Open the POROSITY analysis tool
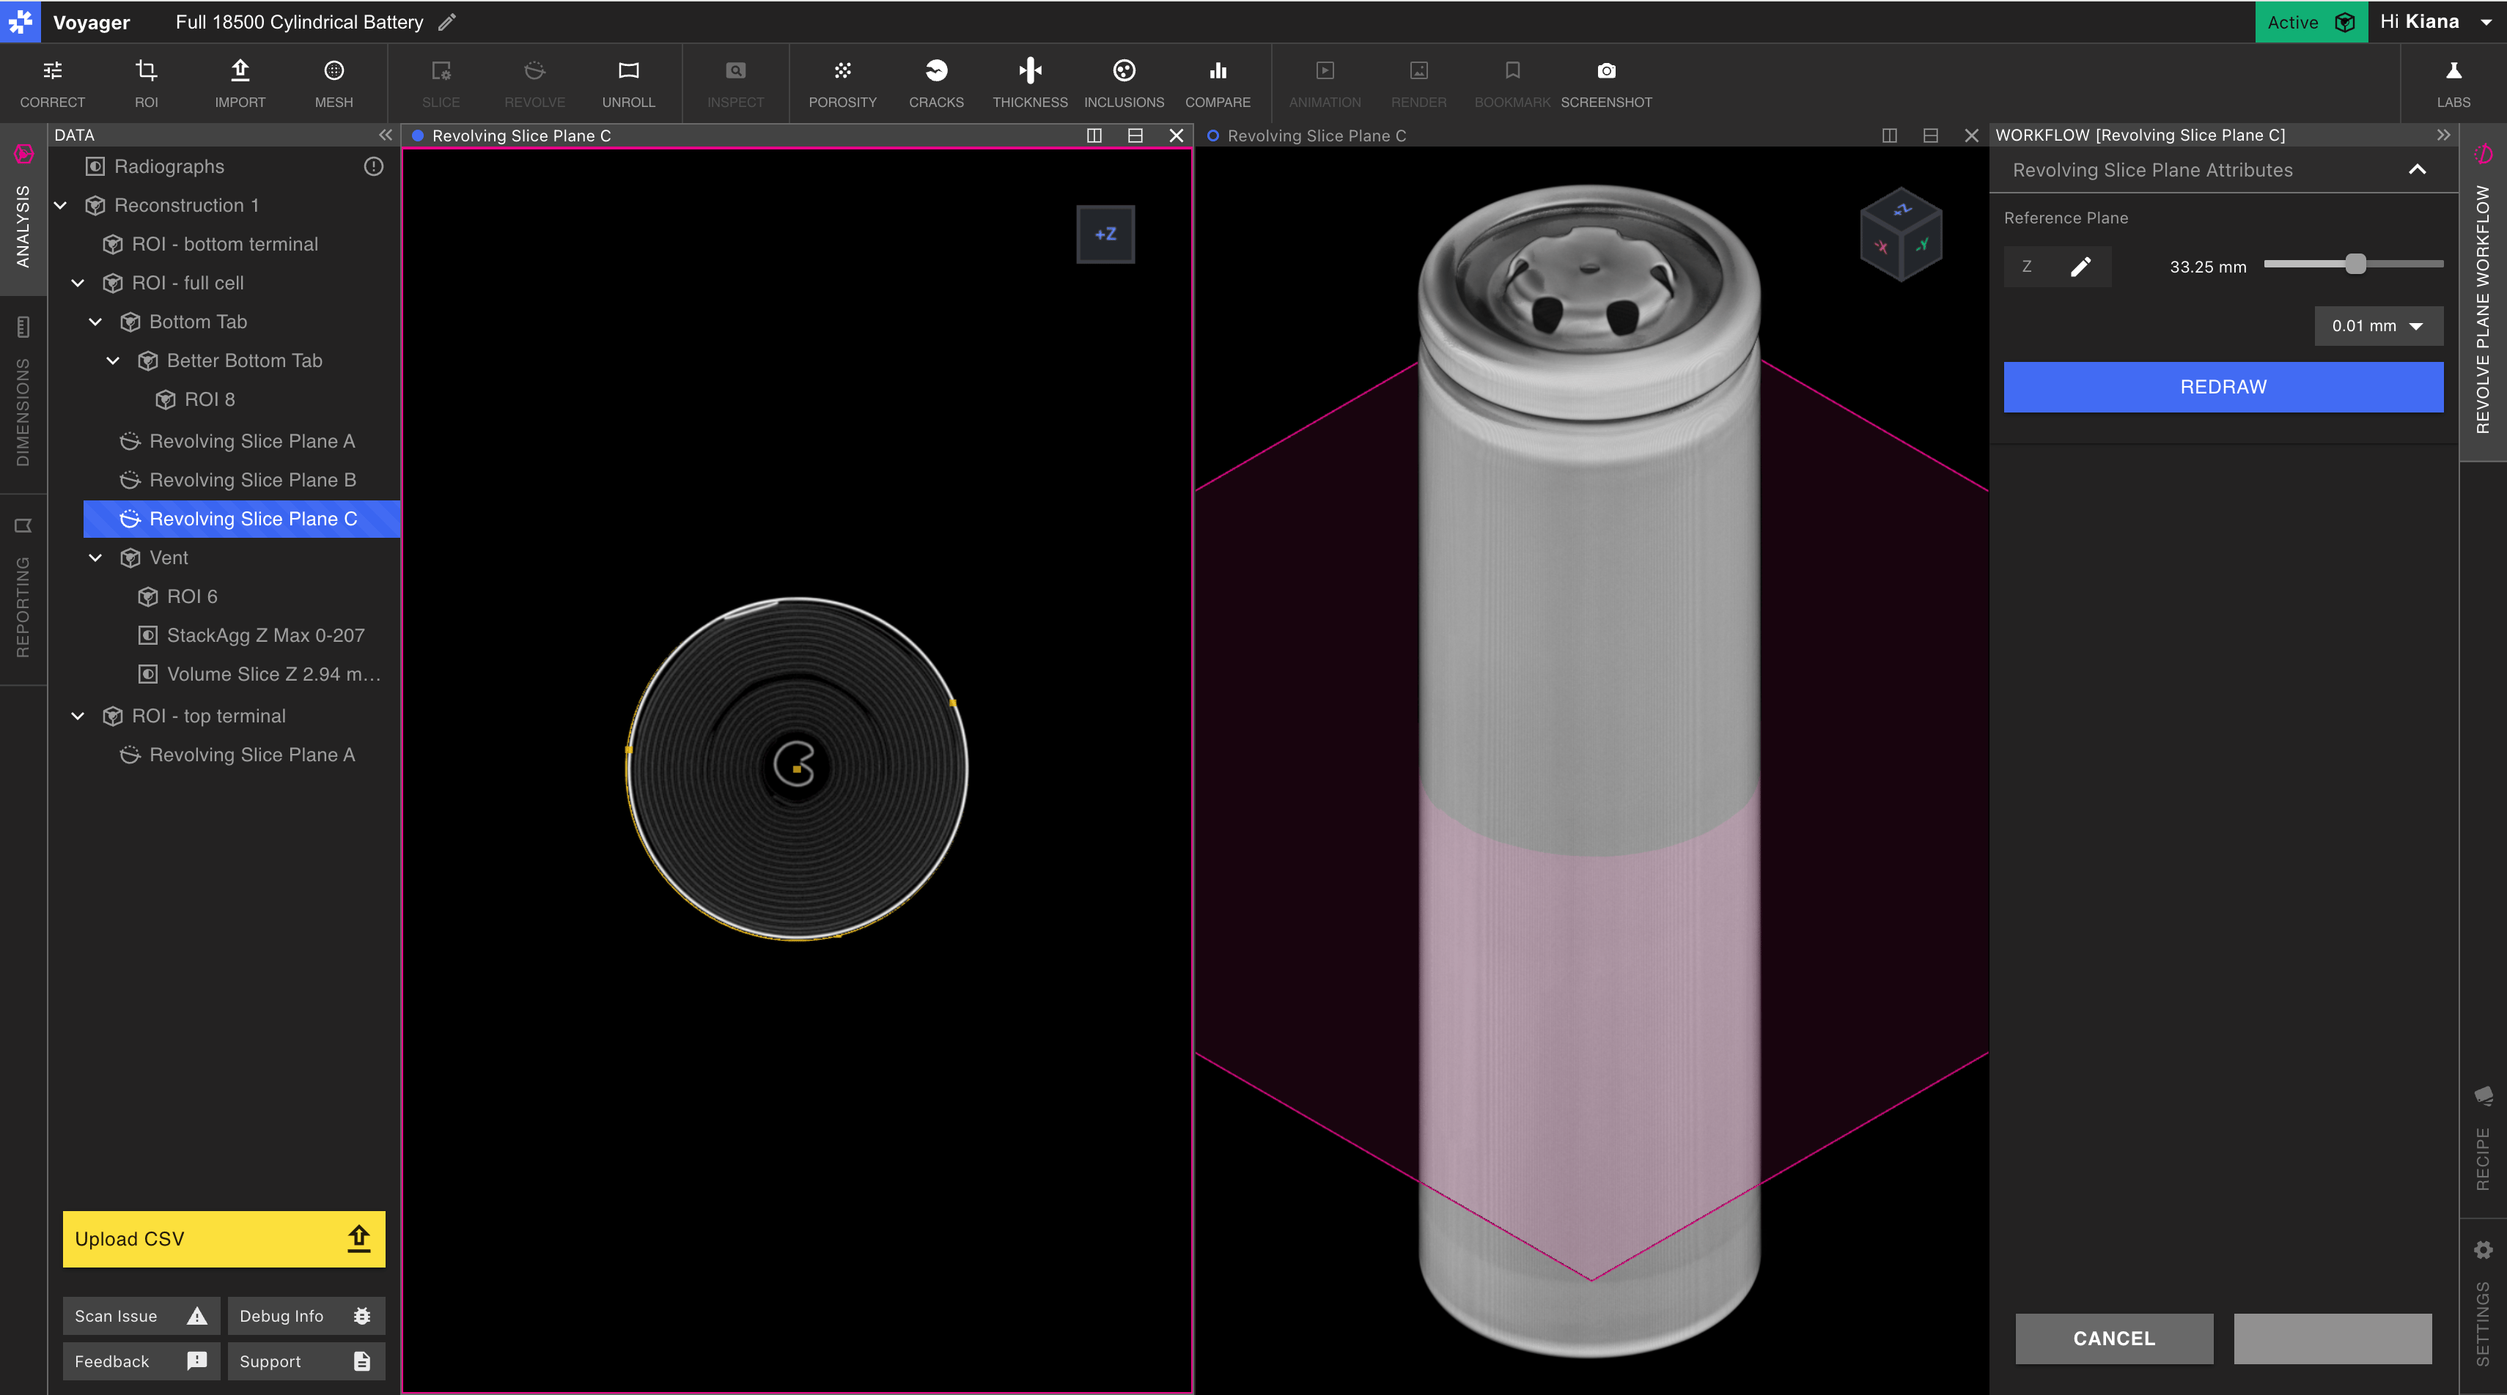2507x1395 pixels. [843, 83]
